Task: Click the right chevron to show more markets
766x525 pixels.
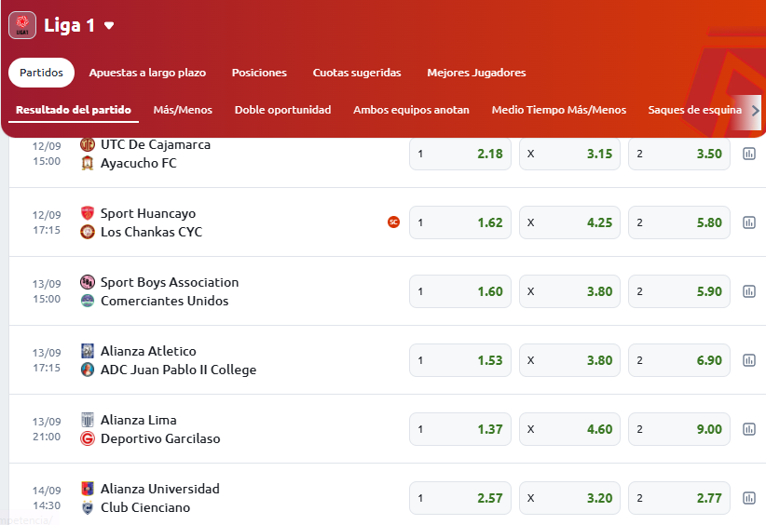Action: pyautogui.click(x=755, y=111)
